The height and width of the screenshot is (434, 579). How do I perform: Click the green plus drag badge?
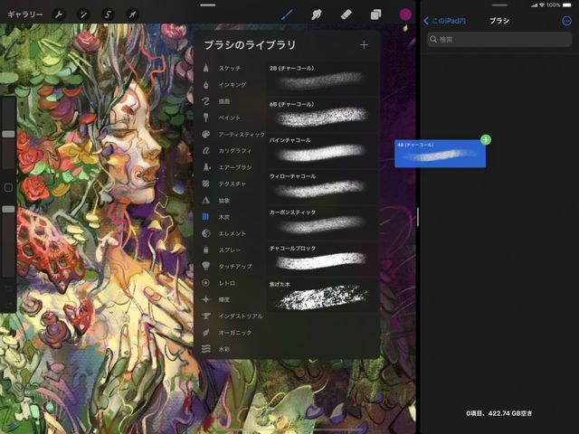(x=486, y=140)
